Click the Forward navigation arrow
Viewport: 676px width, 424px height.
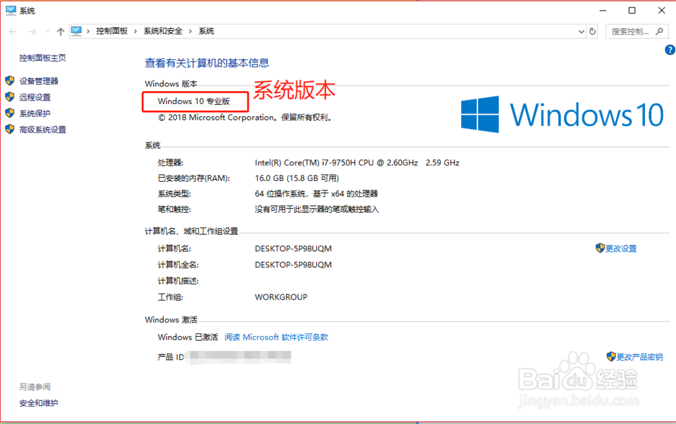pos(32,32)
